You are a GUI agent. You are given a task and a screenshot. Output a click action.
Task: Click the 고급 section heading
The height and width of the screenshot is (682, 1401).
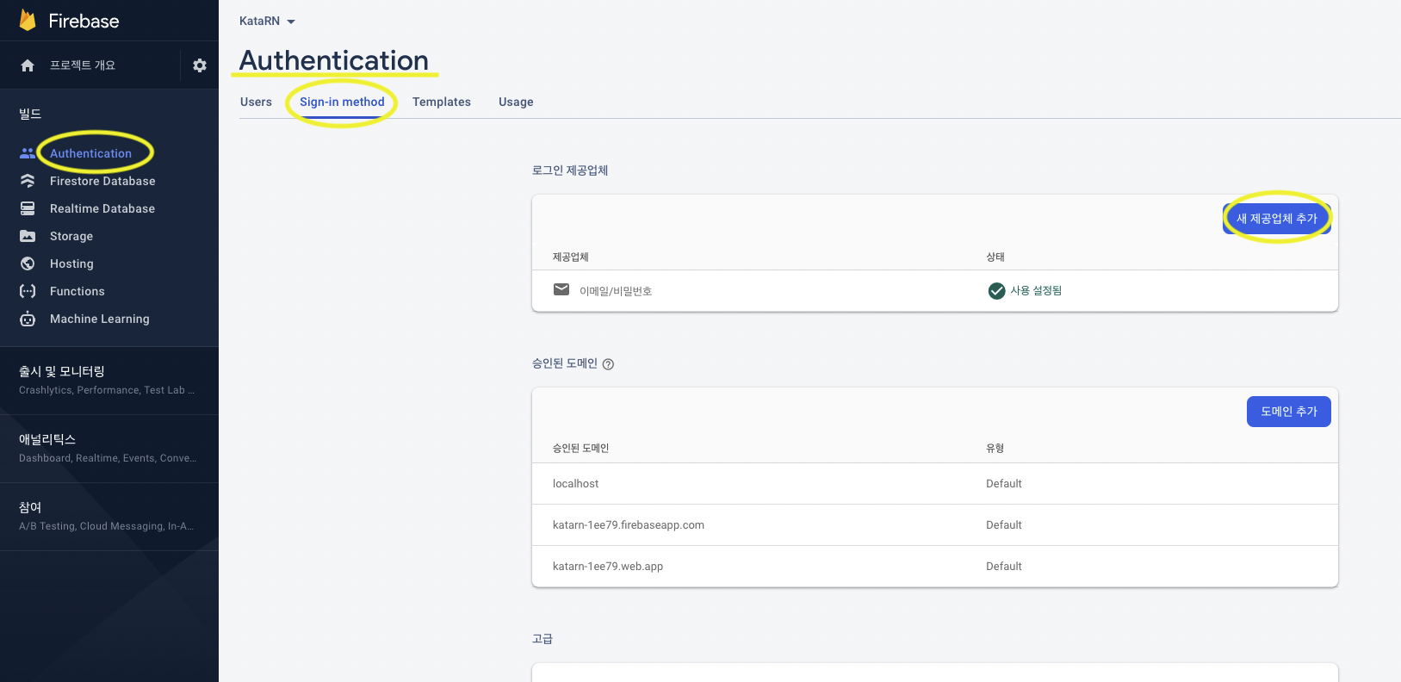coord(542,639)
